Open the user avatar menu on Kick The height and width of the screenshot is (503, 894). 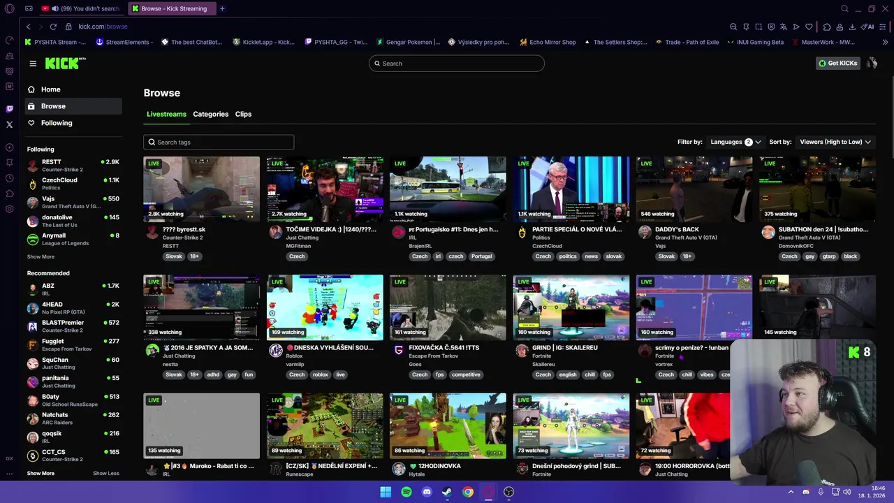[x=872, y=64]
